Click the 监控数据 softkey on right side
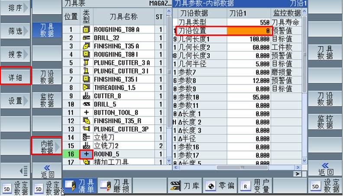Image resolution: width=343 pixels, height=196 pixels. (x=325, y=122)
